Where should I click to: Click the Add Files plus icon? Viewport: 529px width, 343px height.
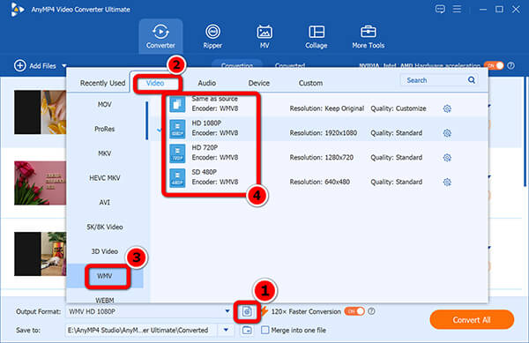(x=20, y=65)
